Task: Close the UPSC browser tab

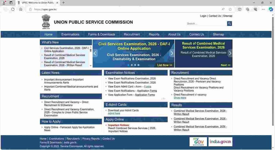Action: tap(57, 3)
